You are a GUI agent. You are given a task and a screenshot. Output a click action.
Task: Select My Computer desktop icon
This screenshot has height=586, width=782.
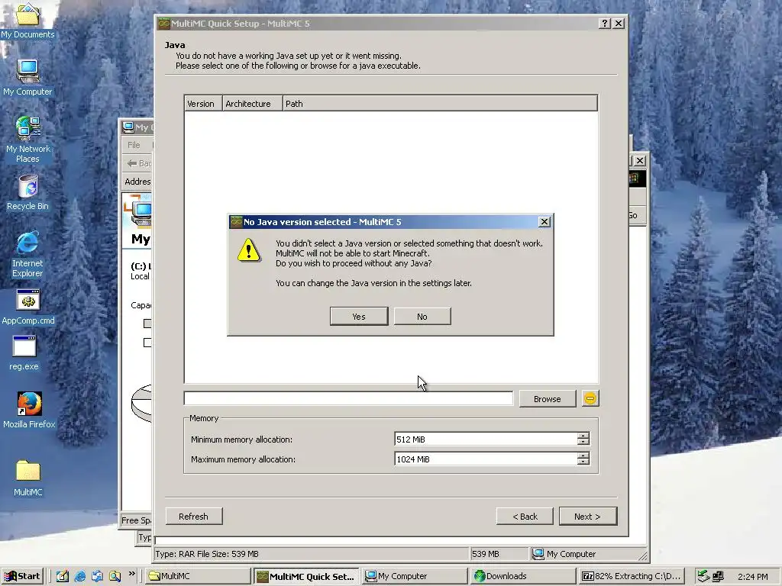click(27, 77)
